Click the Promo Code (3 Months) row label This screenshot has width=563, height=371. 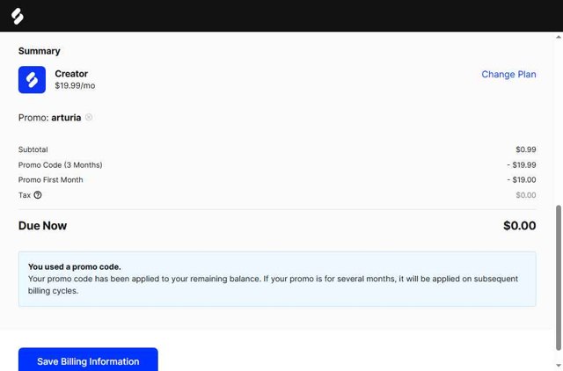click(x=61, y=165)
